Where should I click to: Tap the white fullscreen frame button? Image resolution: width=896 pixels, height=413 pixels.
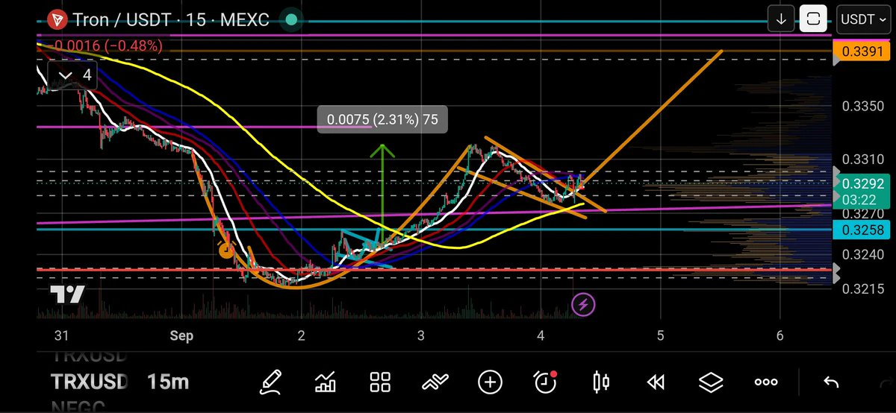coord(813,19)
